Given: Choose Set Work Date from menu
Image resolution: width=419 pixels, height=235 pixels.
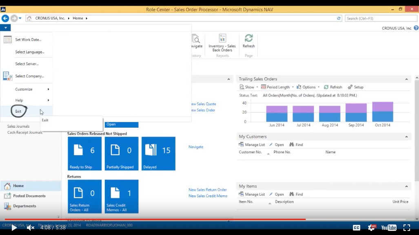Looking at the screenshot, I should [28, 39].
